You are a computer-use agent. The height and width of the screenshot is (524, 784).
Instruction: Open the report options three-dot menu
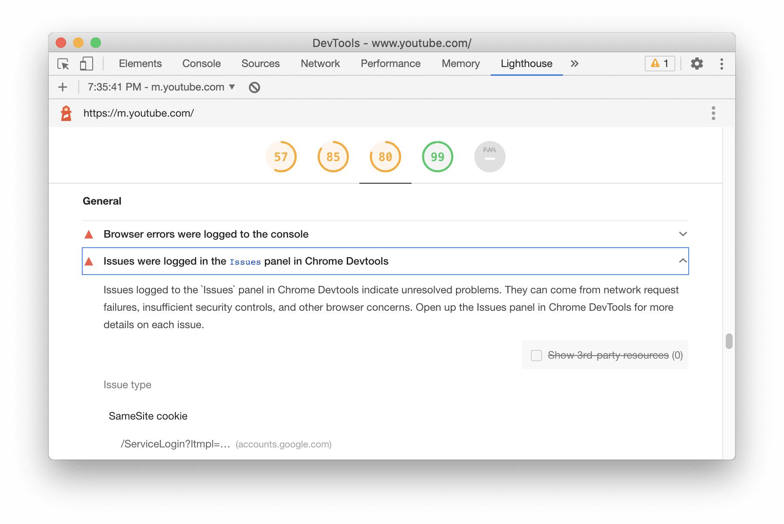click(713, 113)
